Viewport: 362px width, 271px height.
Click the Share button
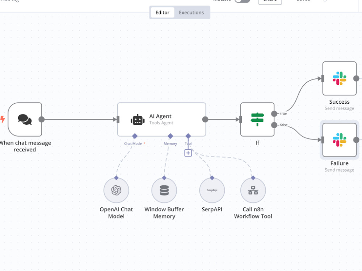[270, 1]
